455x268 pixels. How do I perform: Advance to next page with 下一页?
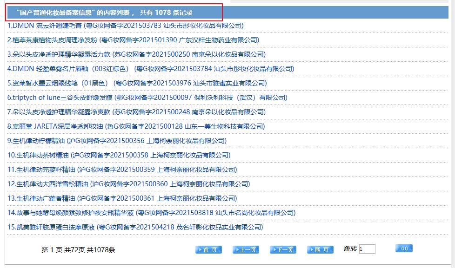[283, 250]
